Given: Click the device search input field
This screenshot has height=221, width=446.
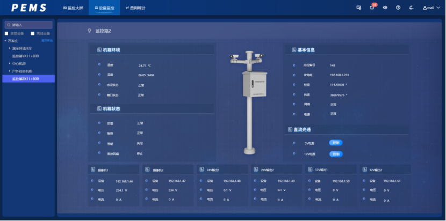Looking at the screenshot, I should pos(29,25).
